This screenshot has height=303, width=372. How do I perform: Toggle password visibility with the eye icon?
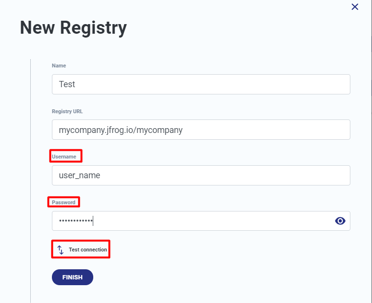tap(340, 221)
